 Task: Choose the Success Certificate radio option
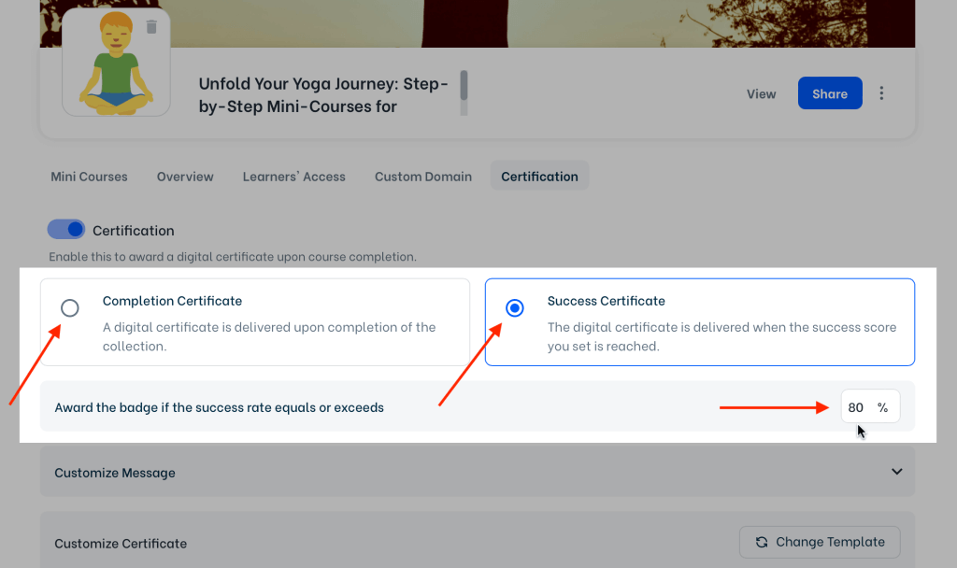[x=514, y=307]
